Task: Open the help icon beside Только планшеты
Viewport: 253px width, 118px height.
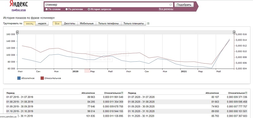Action: pos(148,23)
